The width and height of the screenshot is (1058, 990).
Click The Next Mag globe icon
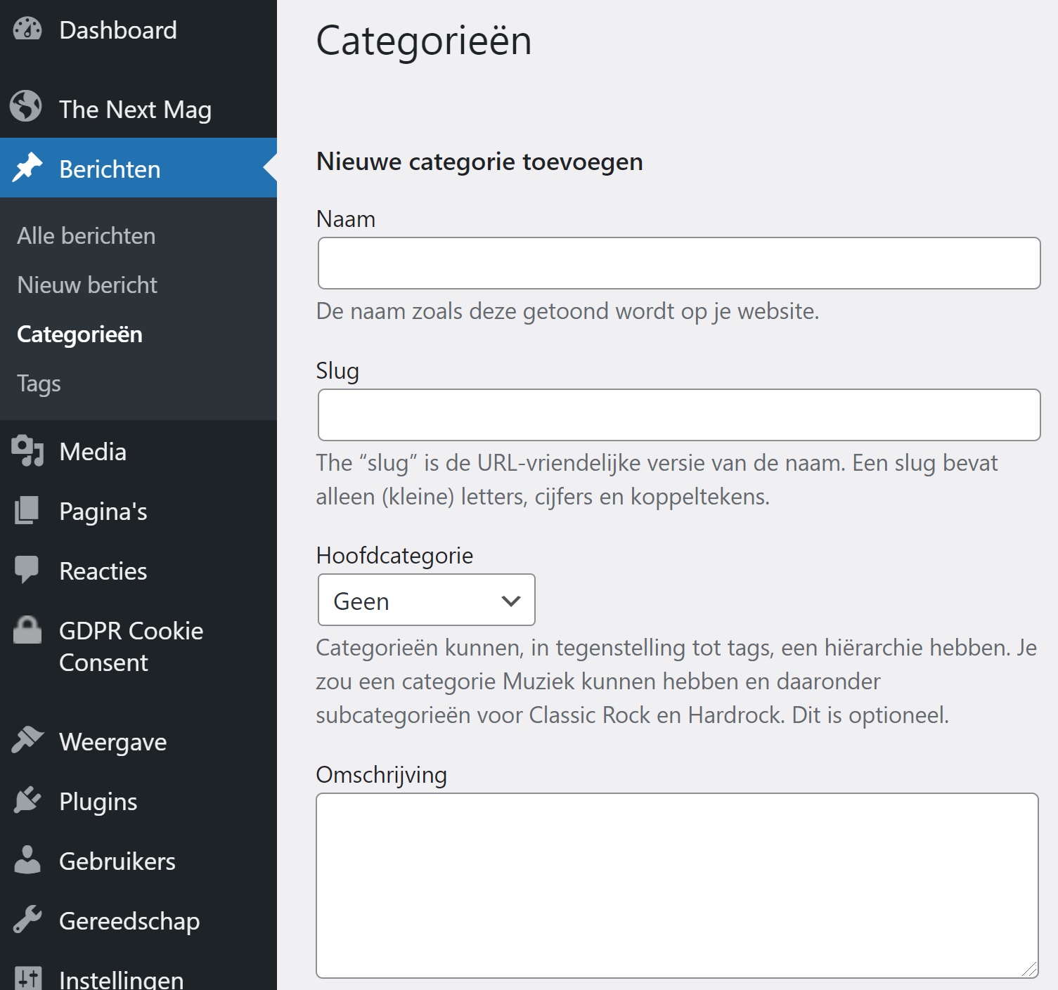coord(26,106)
